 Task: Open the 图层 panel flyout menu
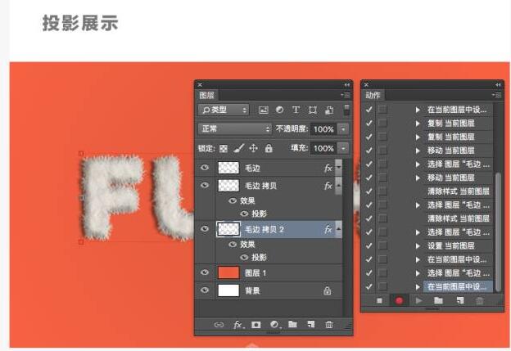click(x=345, y=95)
